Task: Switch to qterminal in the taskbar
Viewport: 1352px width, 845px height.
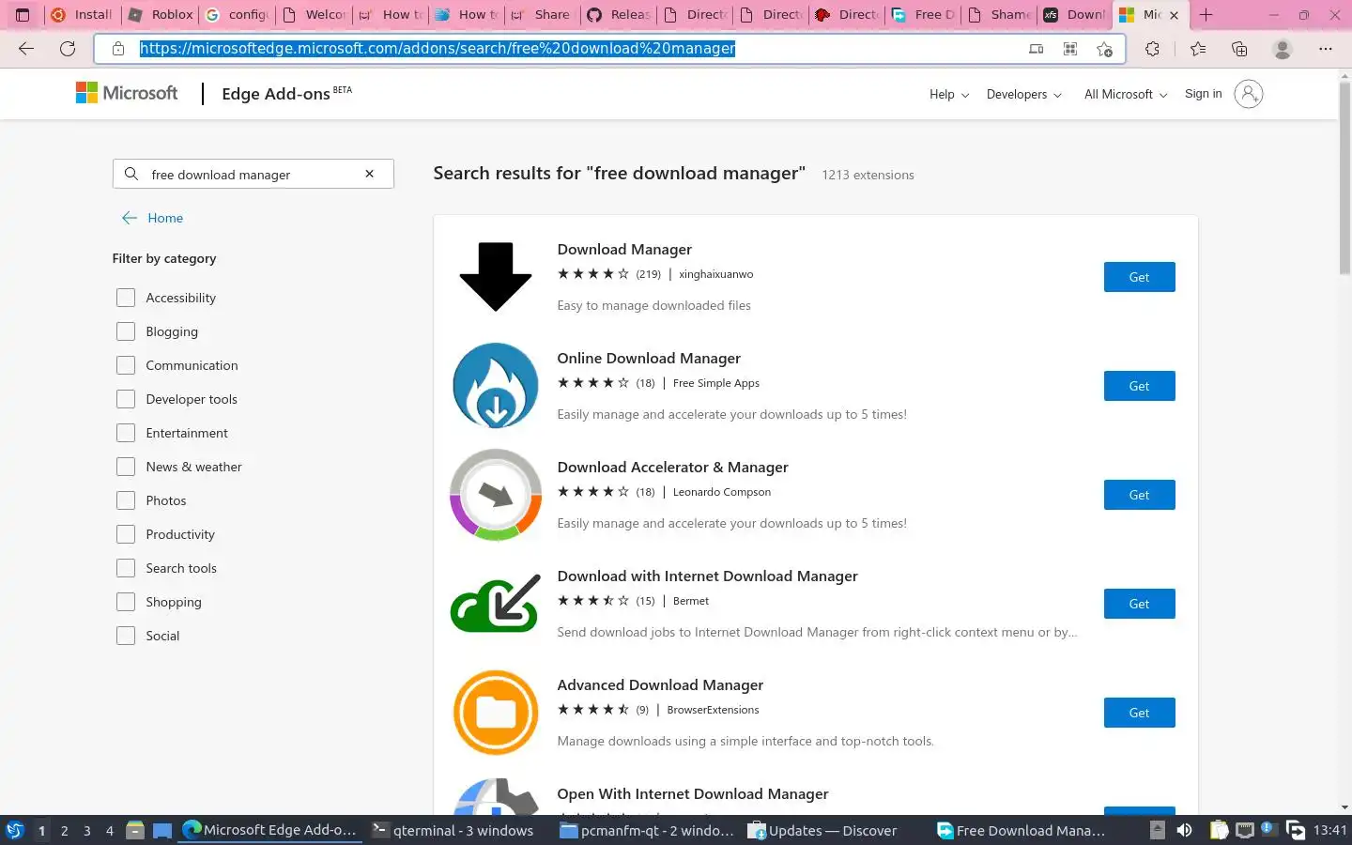Action: pyautogui.click(x=453, y=830)
